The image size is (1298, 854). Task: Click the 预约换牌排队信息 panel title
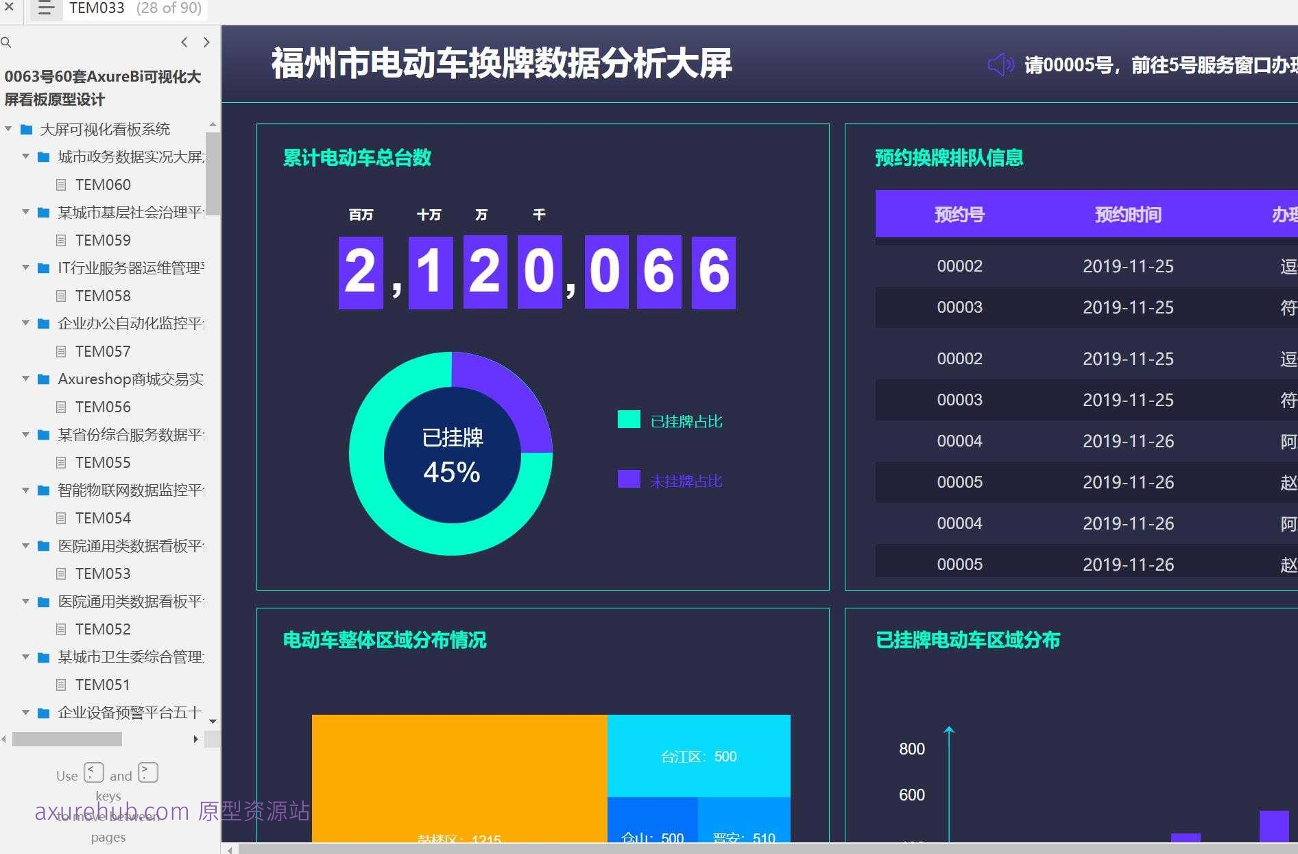(x=949, y=158)
